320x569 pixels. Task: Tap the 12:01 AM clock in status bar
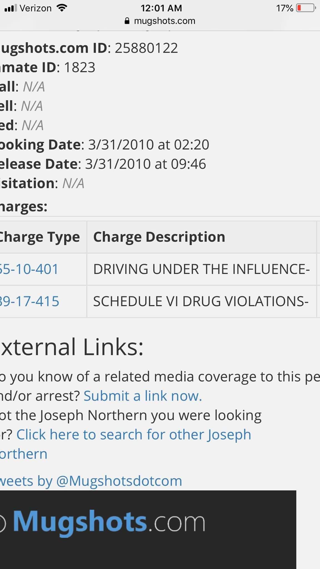point(161,8)
